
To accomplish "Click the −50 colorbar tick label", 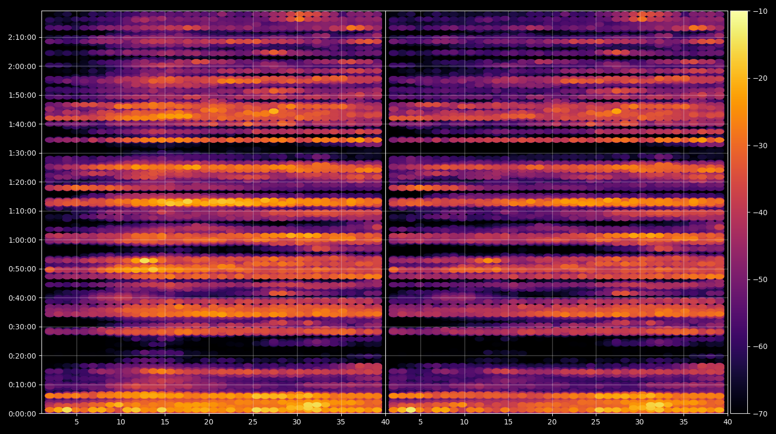I will pos(760,279).
